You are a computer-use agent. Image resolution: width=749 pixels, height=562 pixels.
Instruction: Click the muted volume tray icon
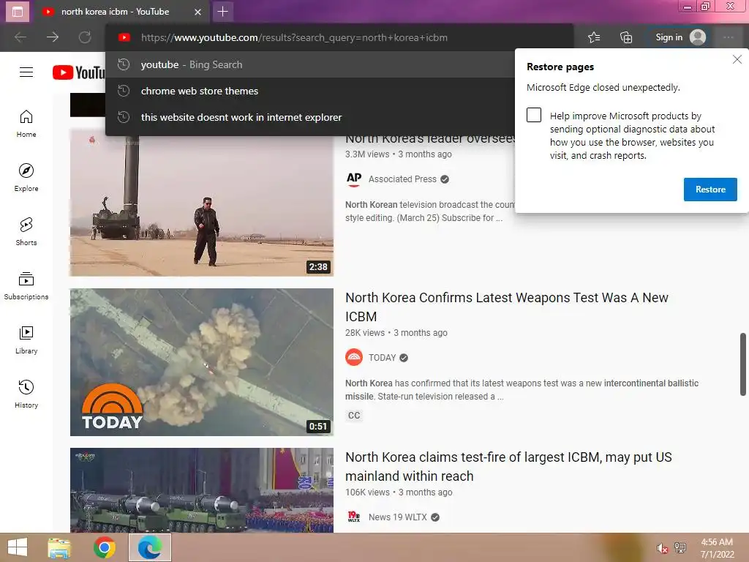(662, 548)
